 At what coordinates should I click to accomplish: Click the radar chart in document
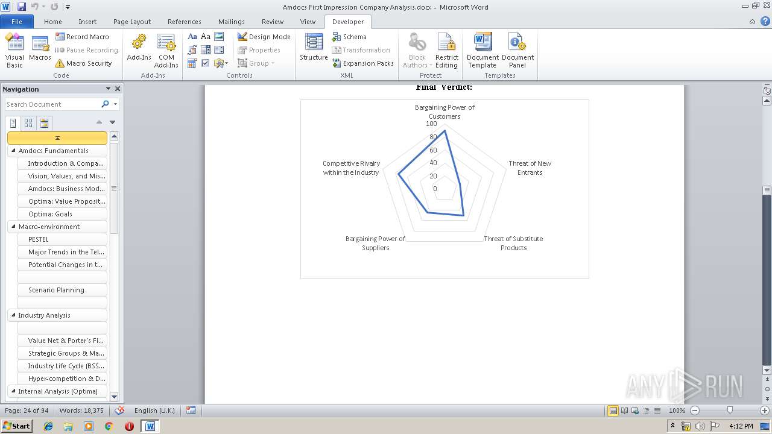(x=445, y=189)
